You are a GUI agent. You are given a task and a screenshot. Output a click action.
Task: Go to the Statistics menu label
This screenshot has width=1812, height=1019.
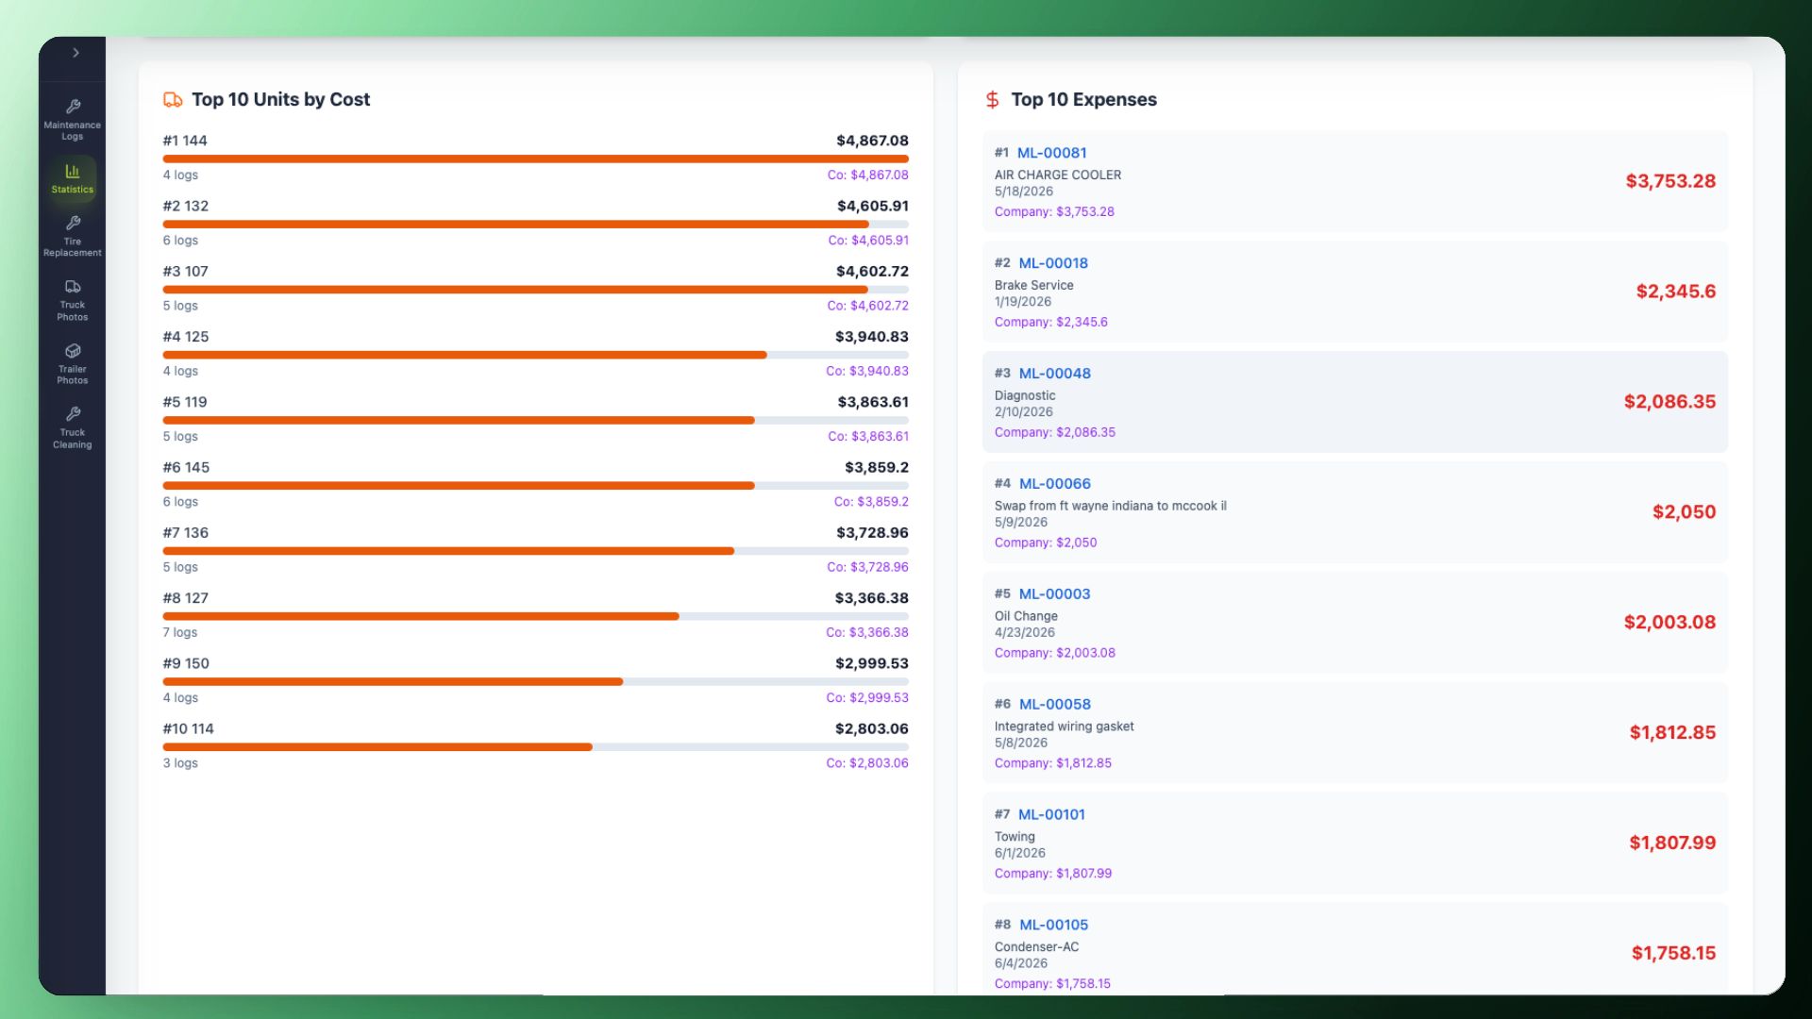pos(73,190)
